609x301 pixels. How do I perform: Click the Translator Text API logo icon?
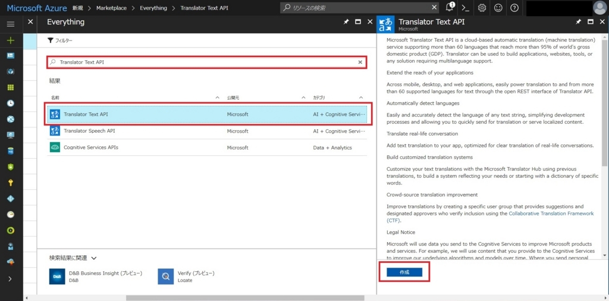click(385, 24)
